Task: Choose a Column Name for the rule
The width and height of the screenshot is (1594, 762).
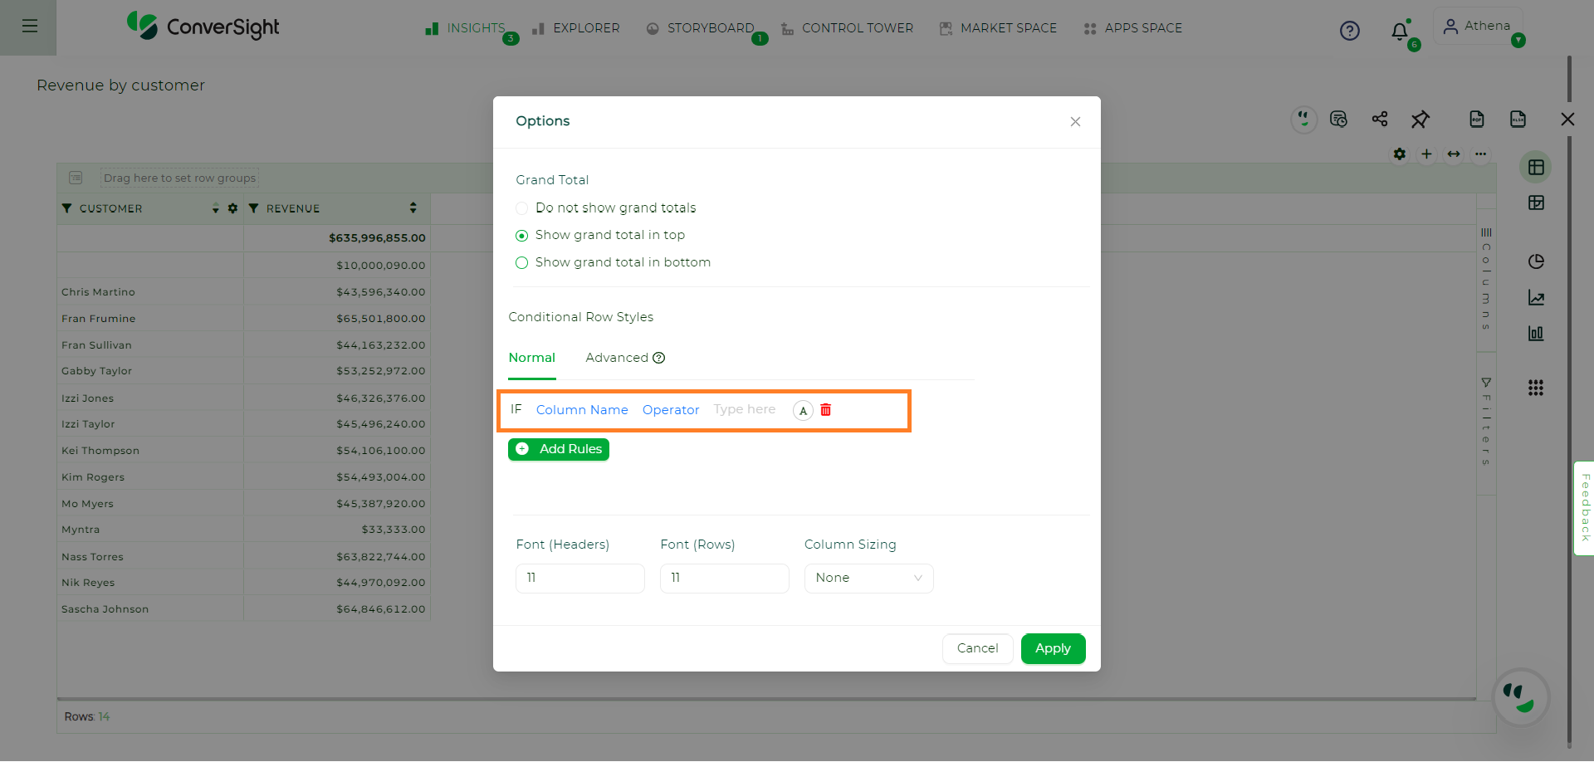Action: pyautogui.click(x=582, y=410)
